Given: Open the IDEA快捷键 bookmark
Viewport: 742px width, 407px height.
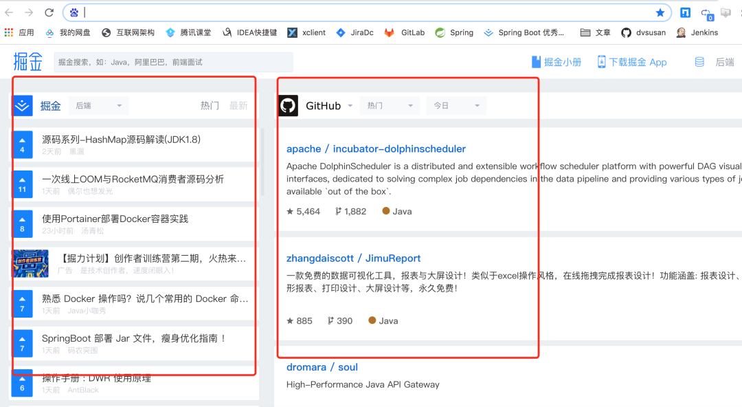Looking at the screenshot, I should (250, 33).
